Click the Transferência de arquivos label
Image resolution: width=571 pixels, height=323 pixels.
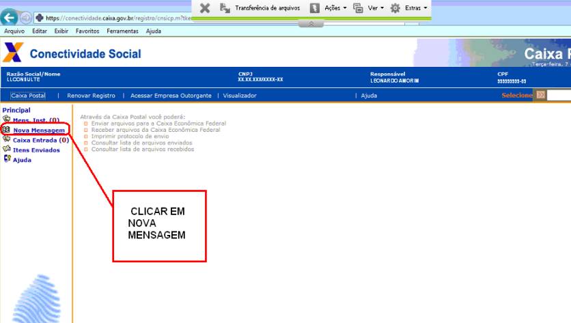267,8
